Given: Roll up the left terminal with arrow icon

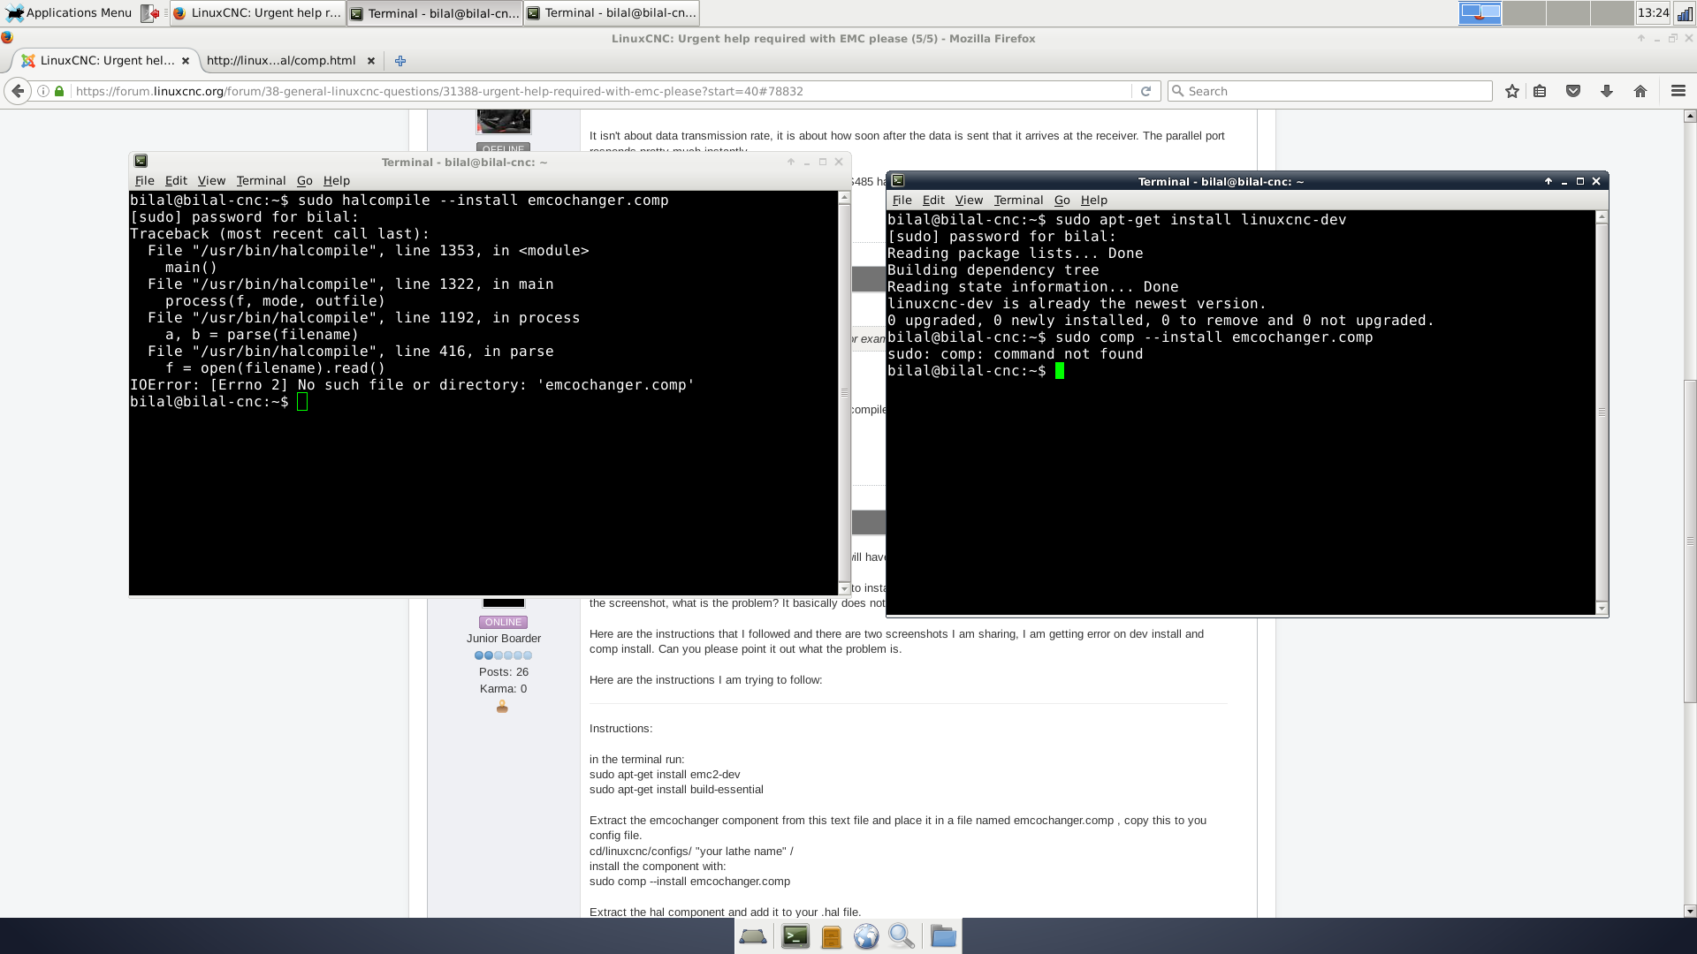Looking at the screenshot, I should coord(791,162).
